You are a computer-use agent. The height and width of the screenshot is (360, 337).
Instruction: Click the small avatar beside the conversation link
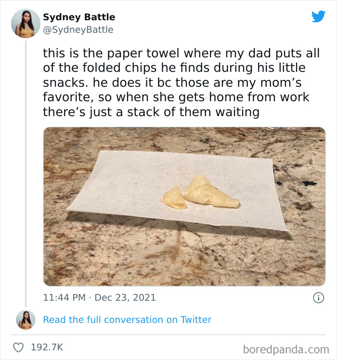click(25, 320)
